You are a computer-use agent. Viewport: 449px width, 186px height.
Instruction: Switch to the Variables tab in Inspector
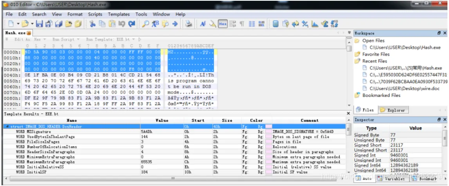click(x=392, y=179)
